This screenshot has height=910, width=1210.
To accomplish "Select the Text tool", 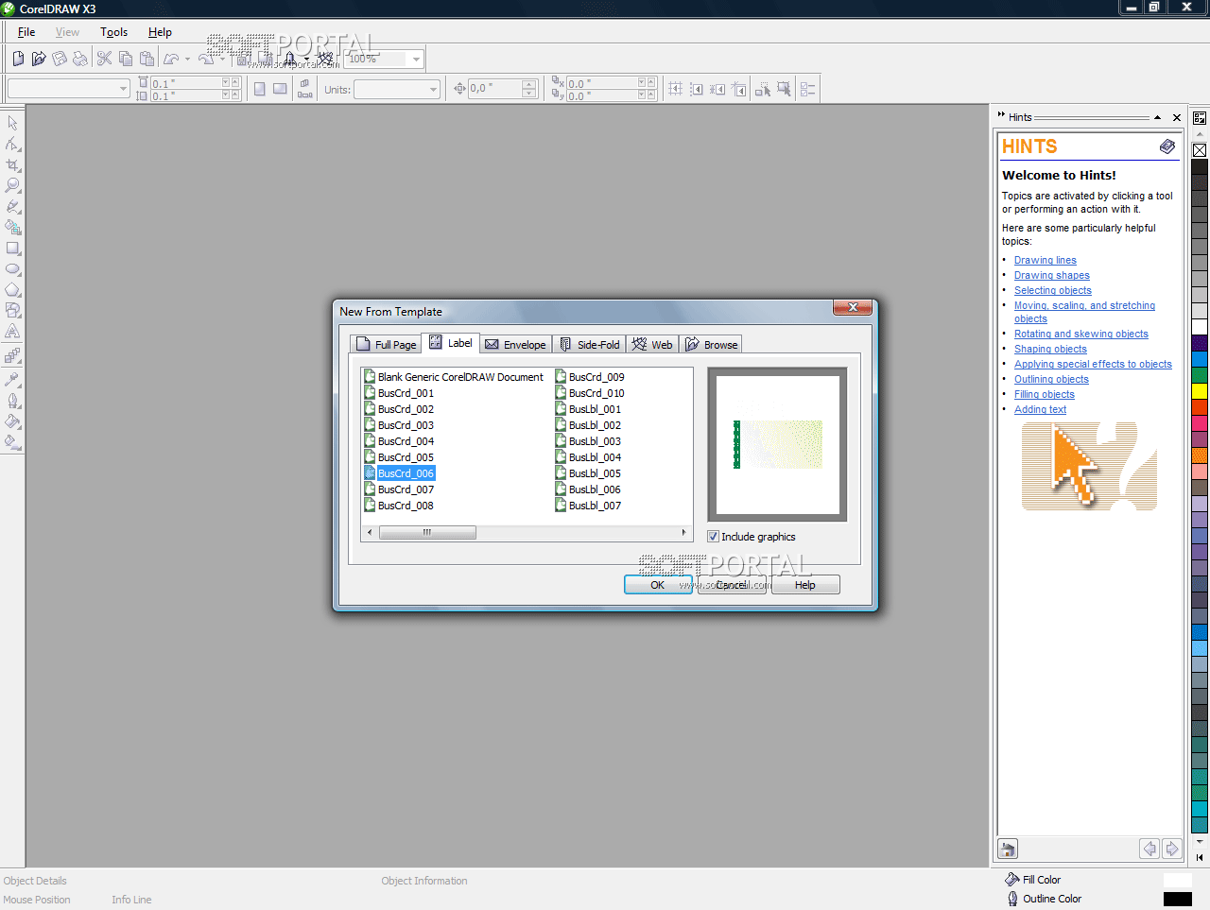I will (12, 332).
